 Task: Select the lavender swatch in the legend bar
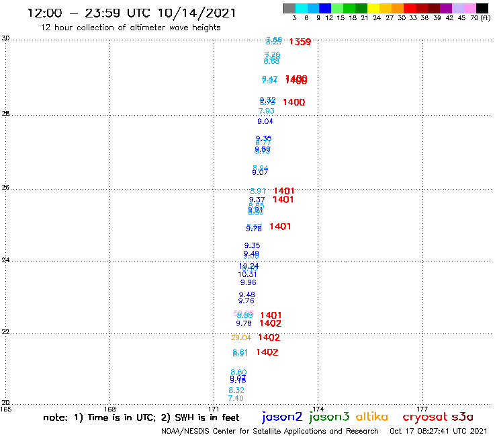click(x=458, y=8)
